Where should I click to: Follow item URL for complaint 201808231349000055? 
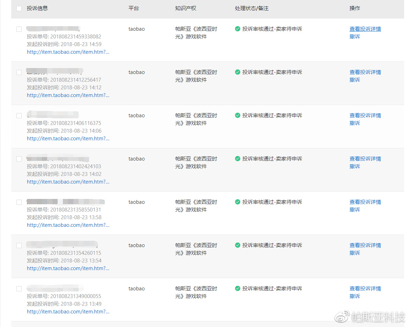click(68, 311)
